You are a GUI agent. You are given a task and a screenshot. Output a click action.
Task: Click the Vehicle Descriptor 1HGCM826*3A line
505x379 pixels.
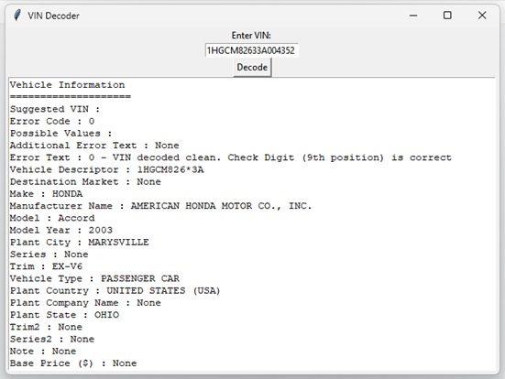pos(106,169)
